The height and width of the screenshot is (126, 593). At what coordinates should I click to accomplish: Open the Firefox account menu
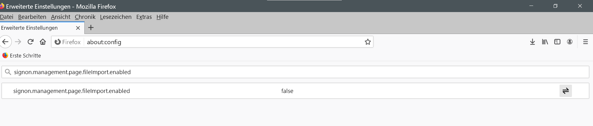point(569,42)
